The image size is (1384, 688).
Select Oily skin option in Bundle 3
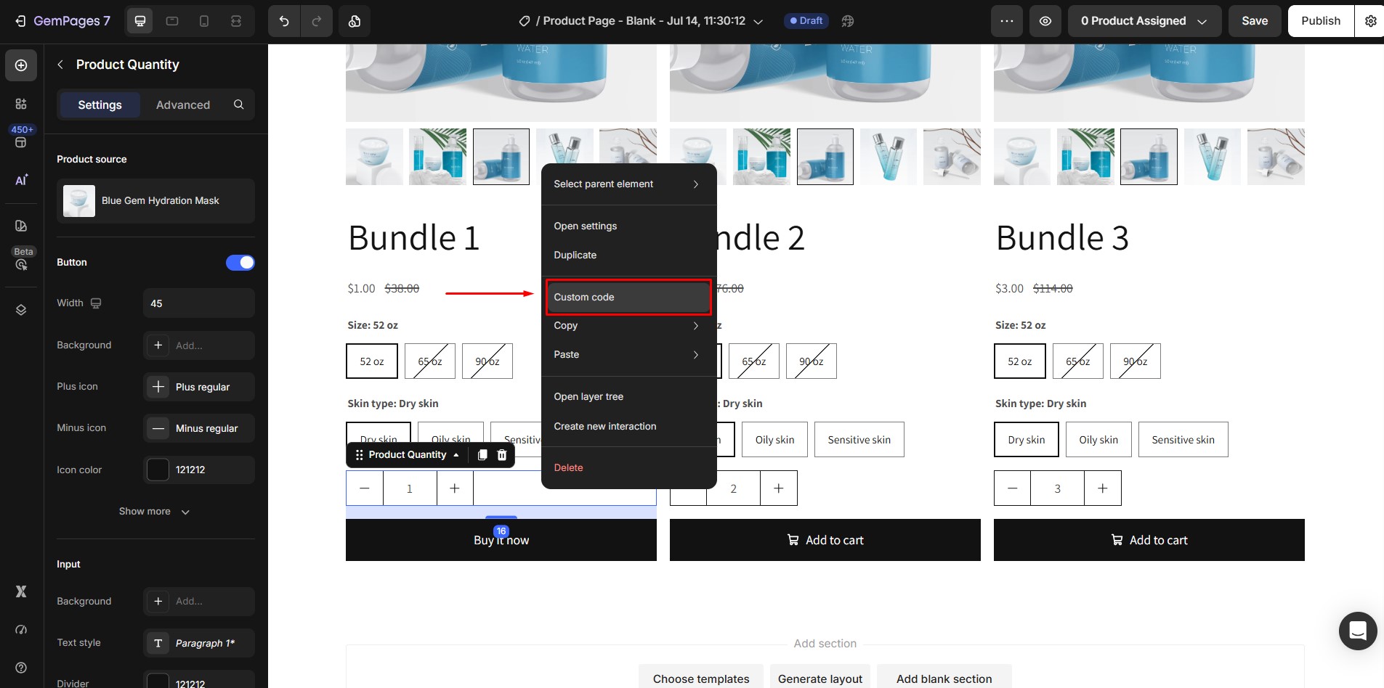point(1098,440)
